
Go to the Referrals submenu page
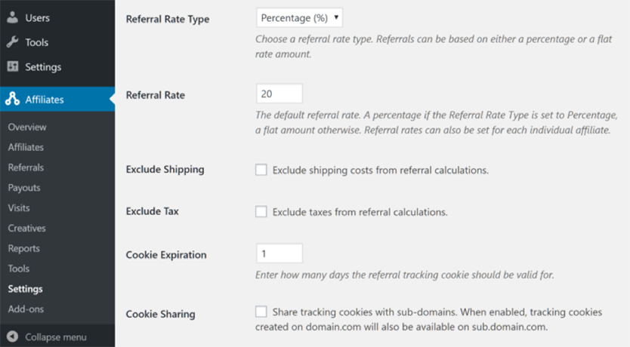[x=26, y=167]
